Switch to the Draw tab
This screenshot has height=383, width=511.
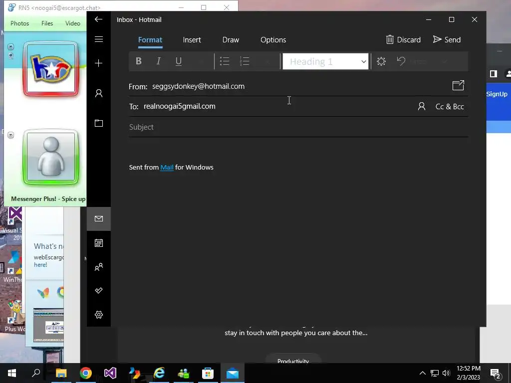click(x=231, y=40)
